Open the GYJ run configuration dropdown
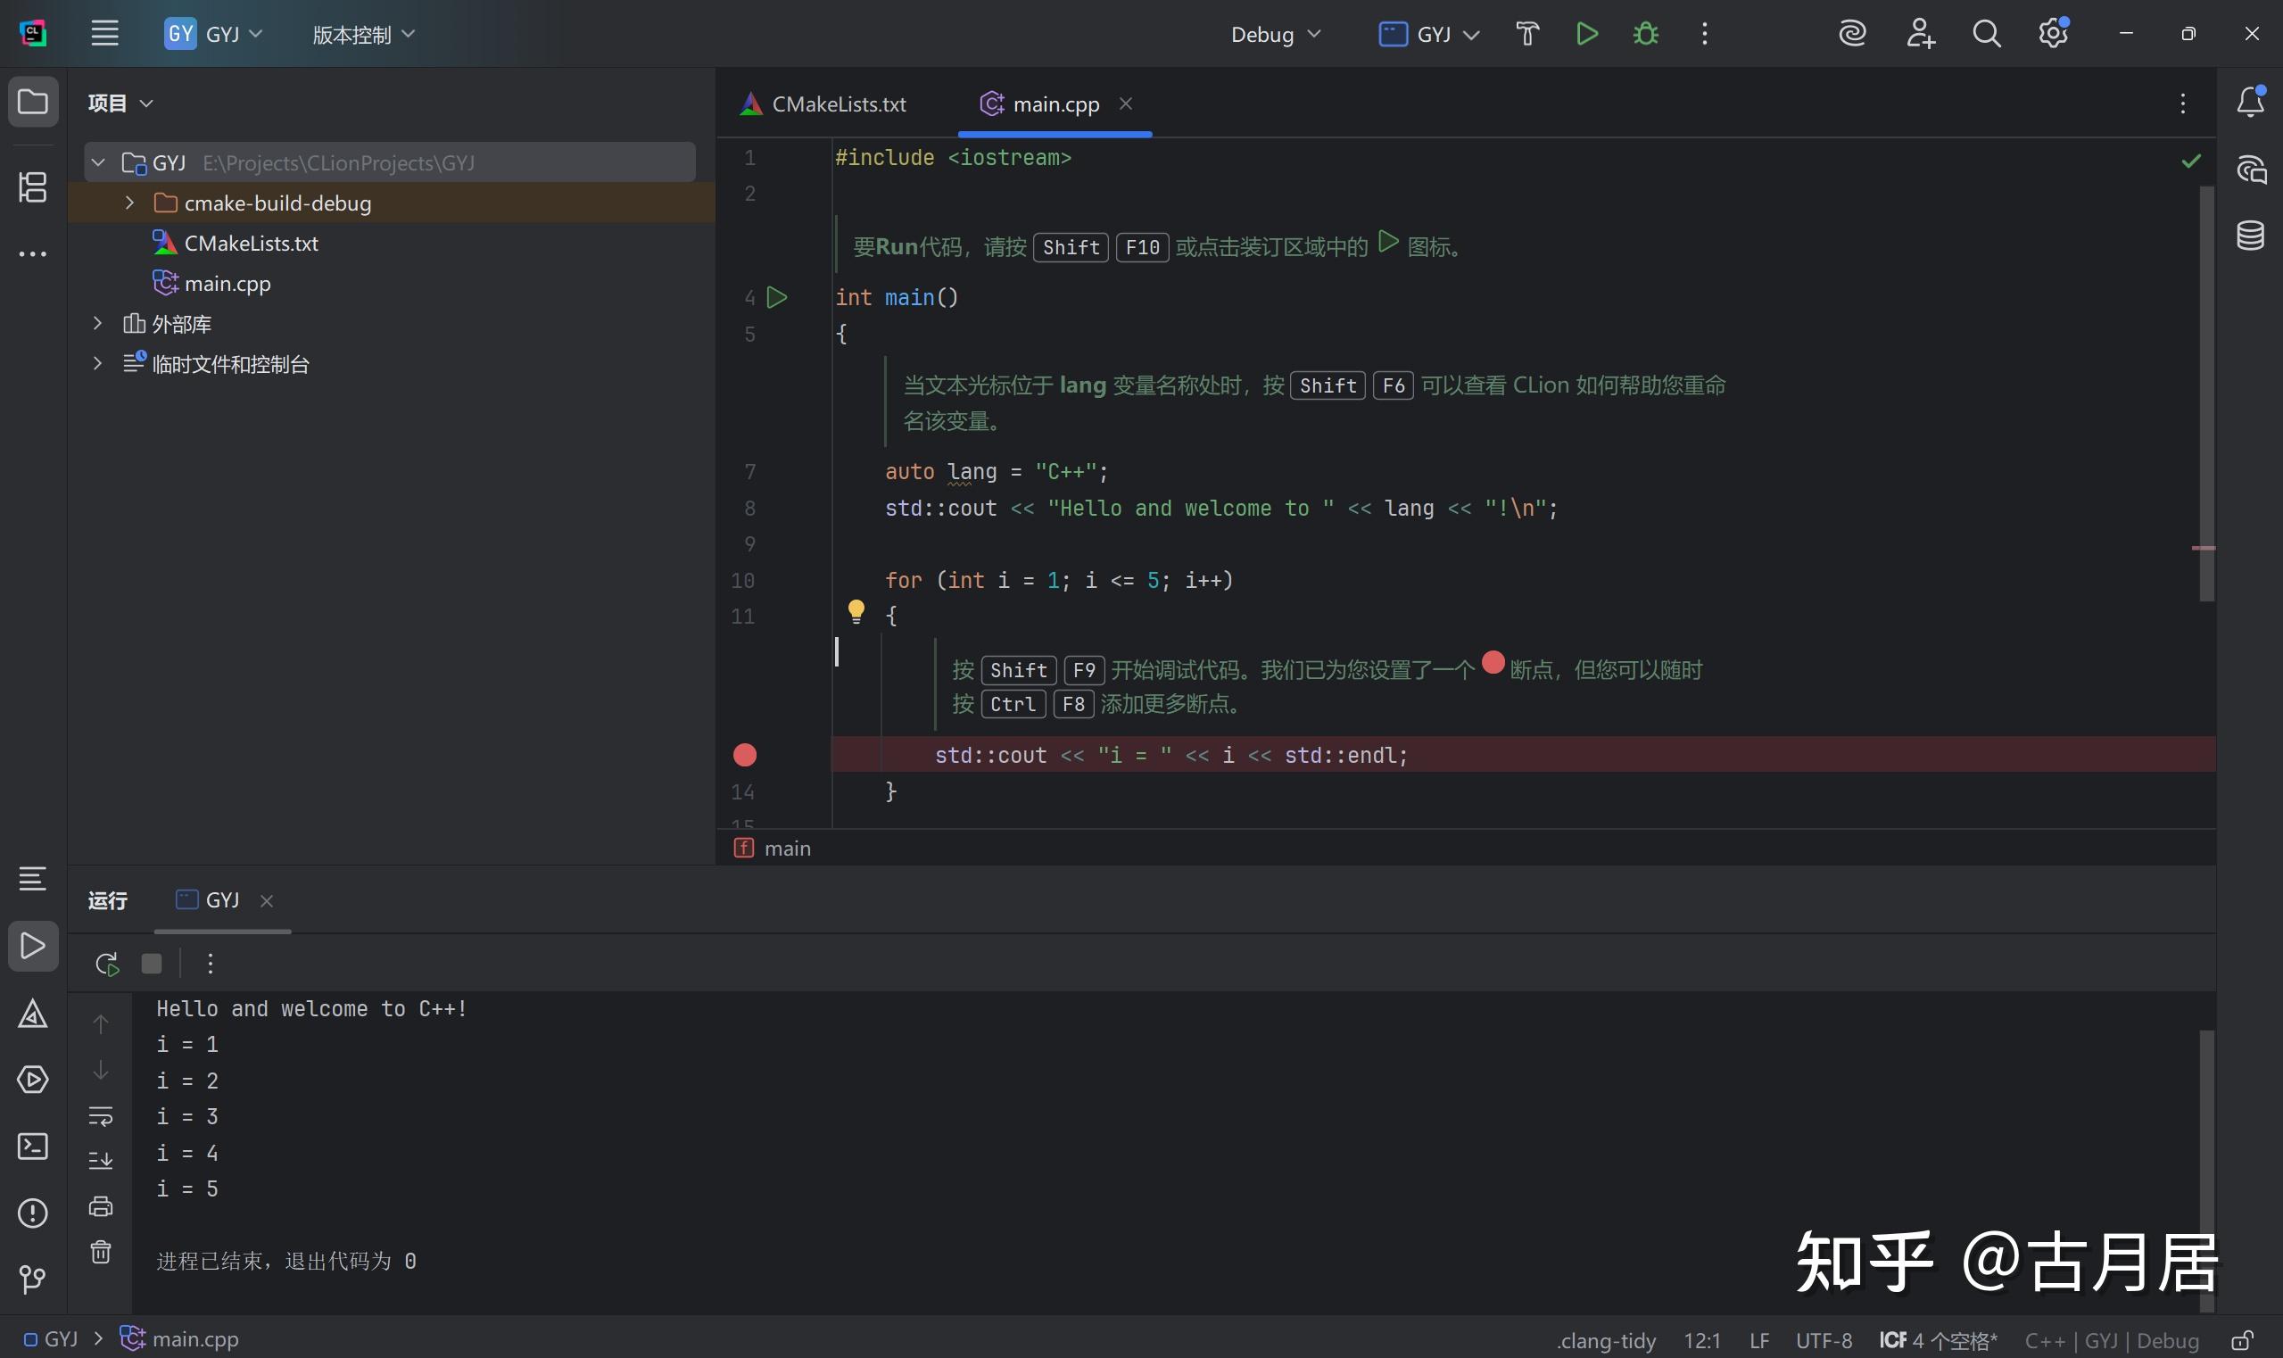This screenshot has width=2283, height=1358. [x=1429, y=35]
